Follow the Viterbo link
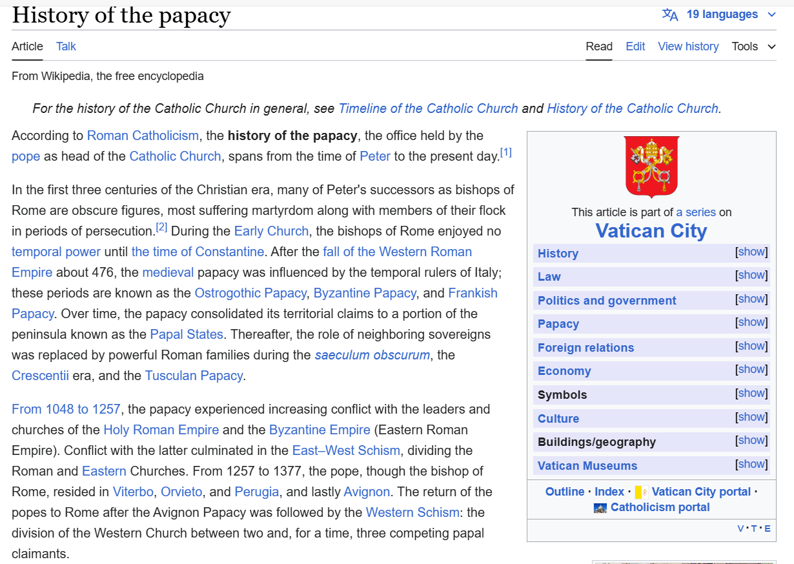This screenshot has height=564, width=794. point(133,492)
